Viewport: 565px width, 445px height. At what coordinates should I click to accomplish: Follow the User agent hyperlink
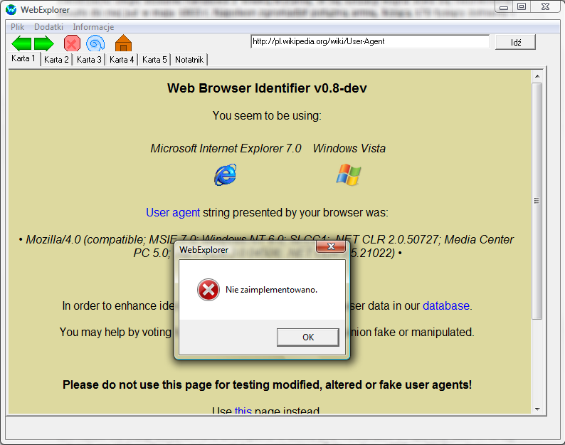173,212
